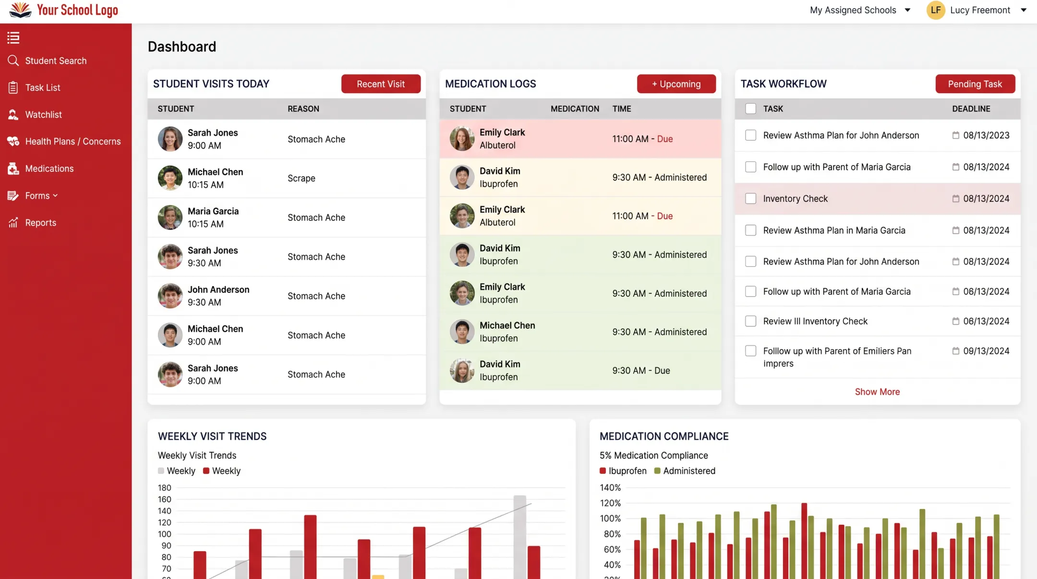Open the Watchlist page
1037x579 pixels.
click(43, 114)
